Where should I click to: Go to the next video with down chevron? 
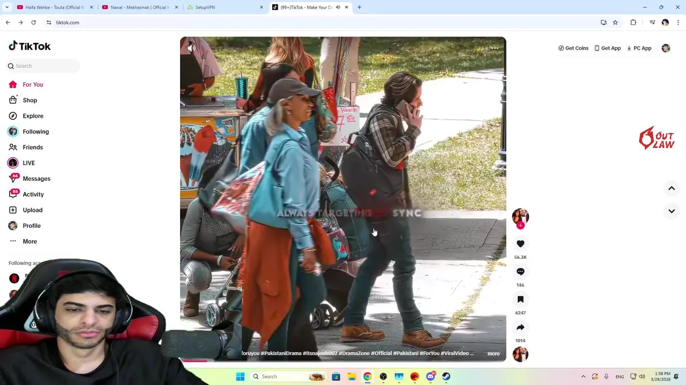point(672,211)
